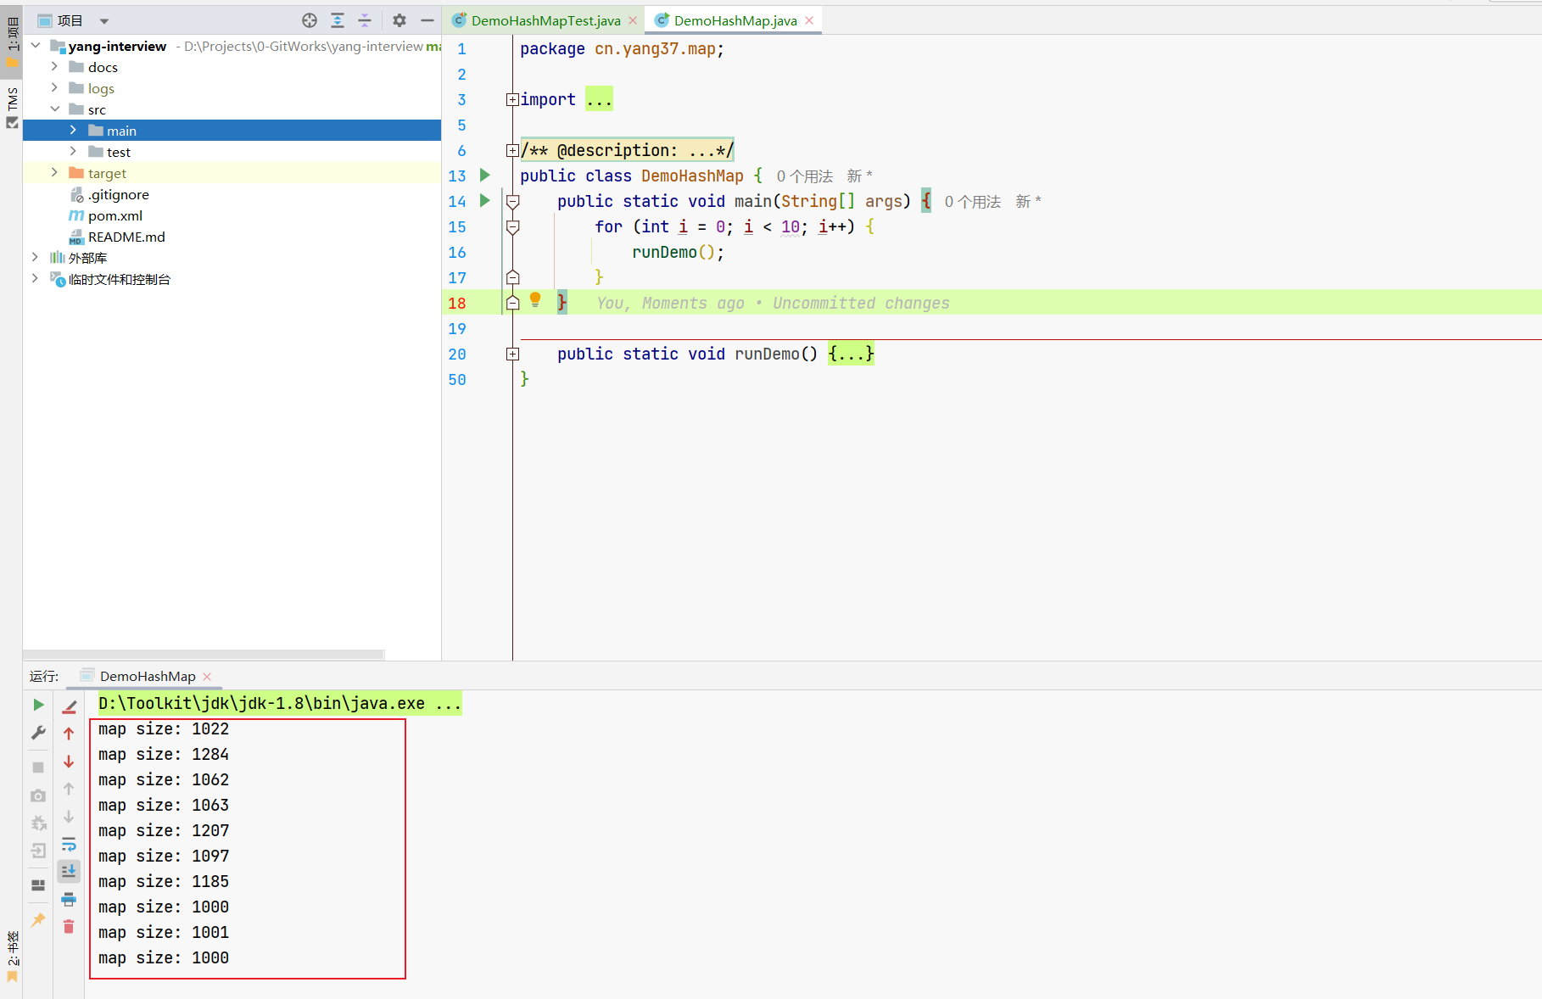Switch to DemoHashMapTest.java tab
The height and width of the screenshot is (999, 1542).
545,20
